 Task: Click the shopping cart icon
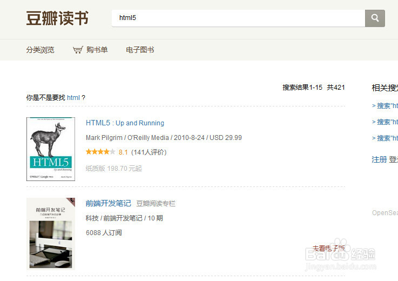pos(78,50)
